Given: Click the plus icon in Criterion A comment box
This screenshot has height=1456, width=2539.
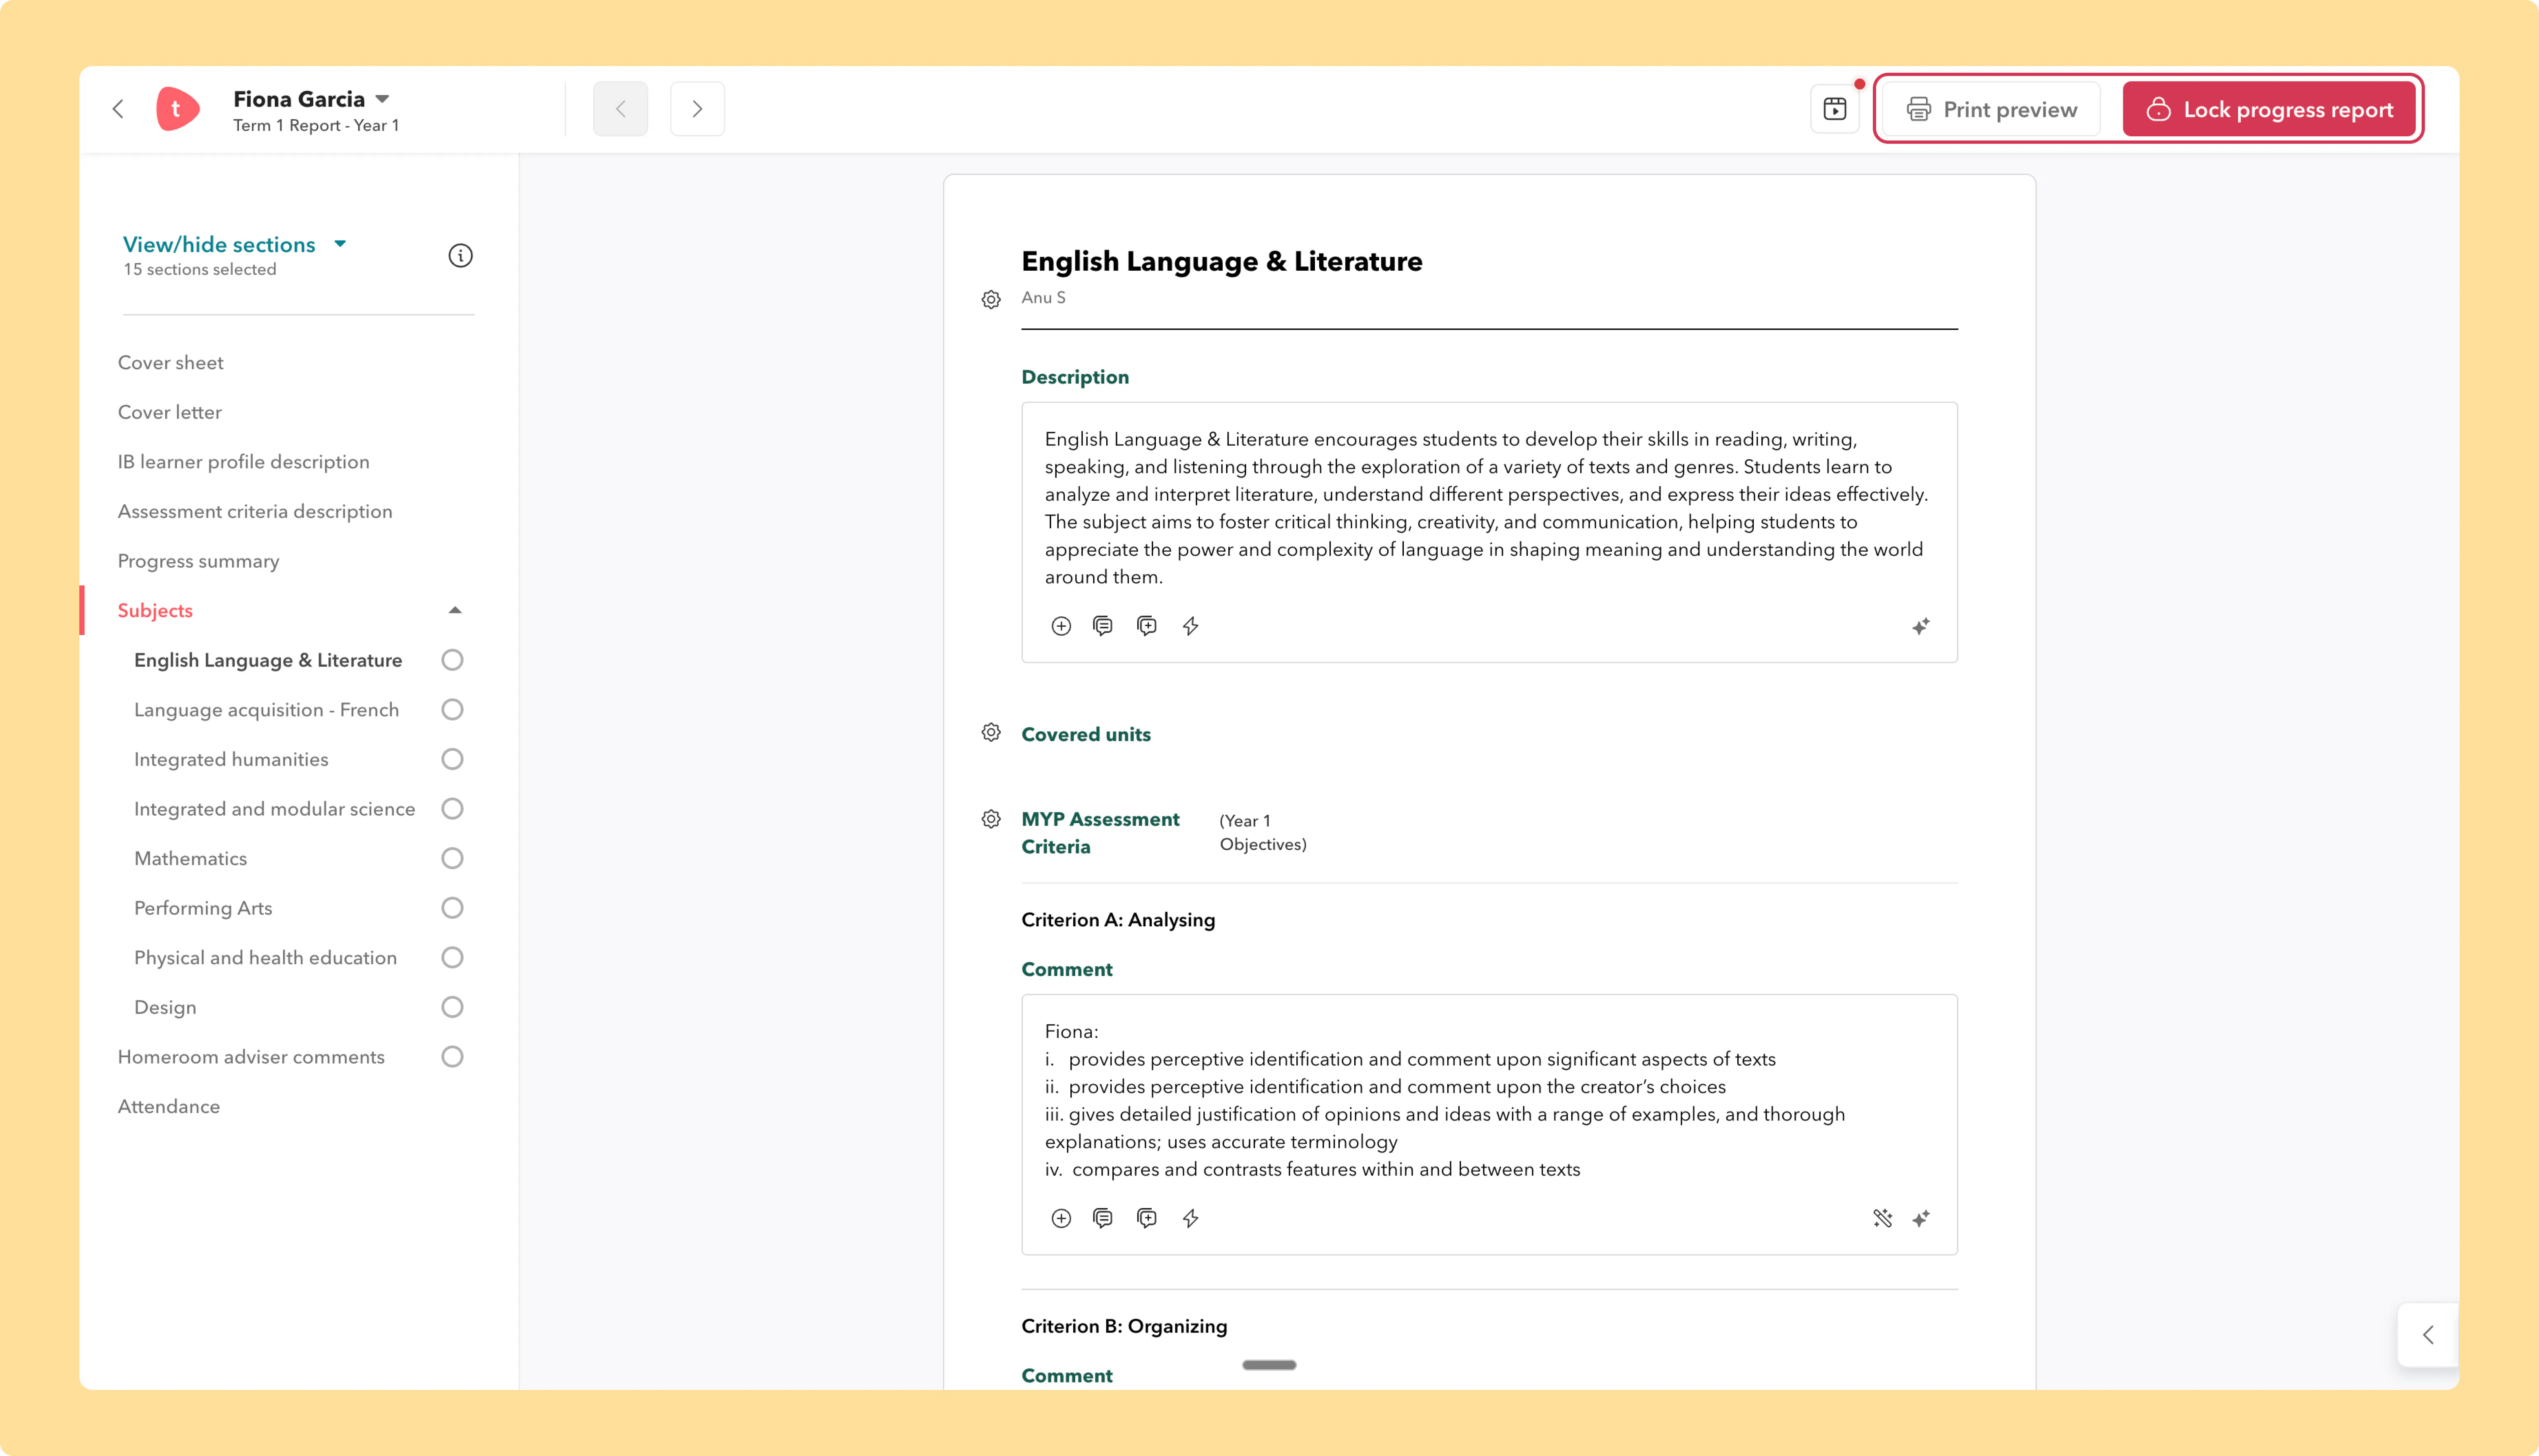Looking at the screenshot, I should [1061, 1218].
